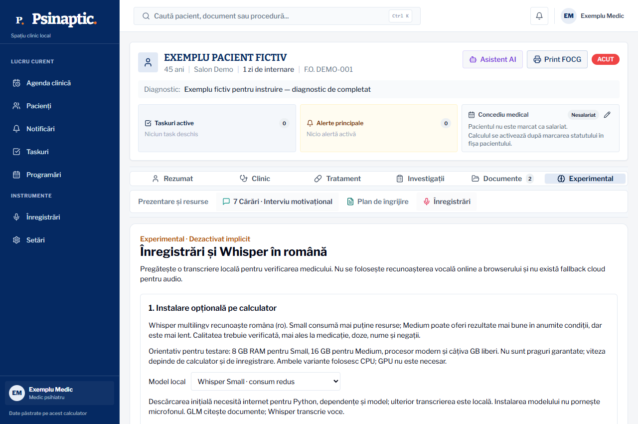This screenshot has width=638, height=424.
Task: Open the Alerte principale card
Action: (x=379, y=128)
